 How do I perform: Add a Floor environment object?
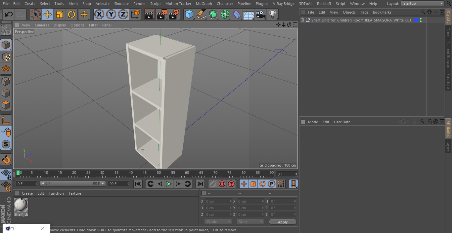(249, 14)
